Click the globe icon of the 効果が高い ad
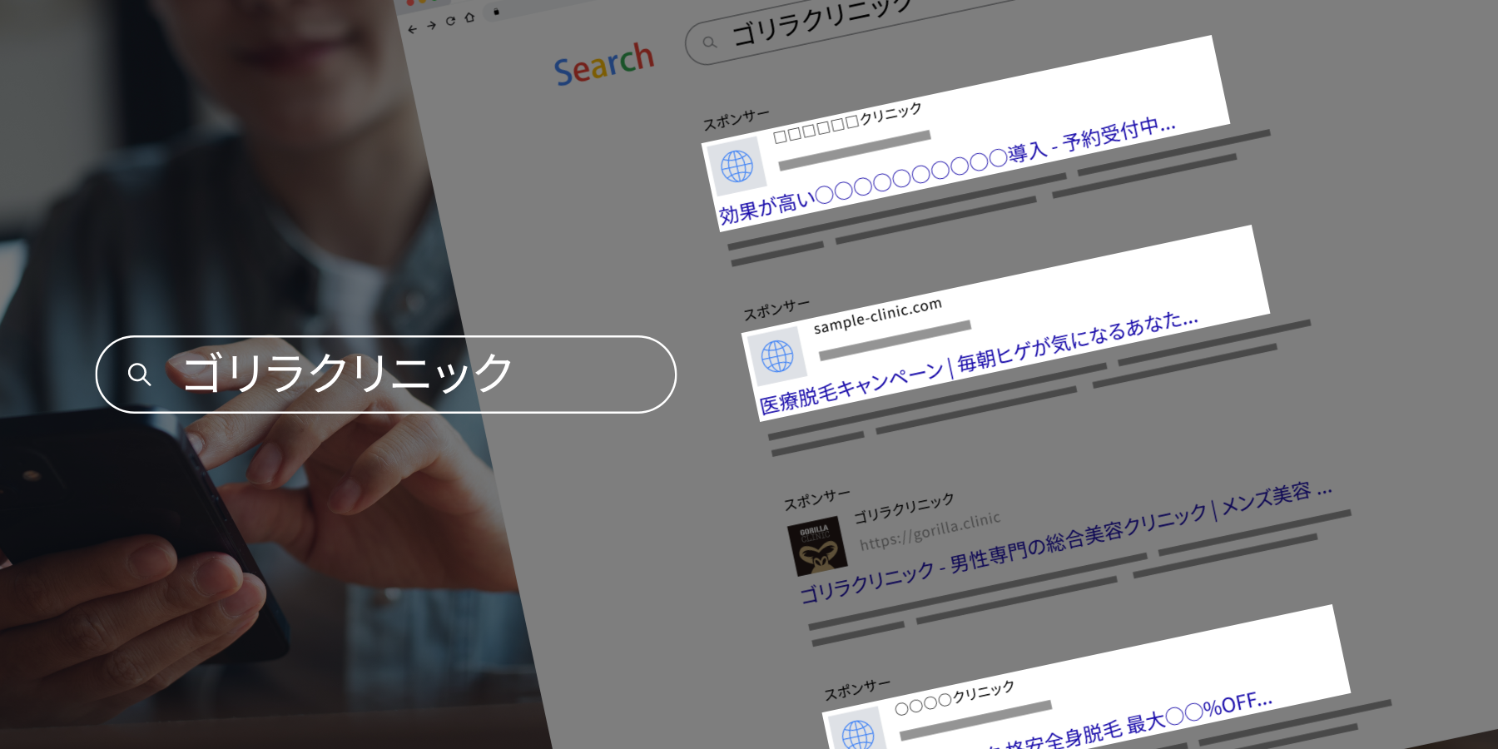Screen dimensions: 1498x749 [x=737, y=166]
